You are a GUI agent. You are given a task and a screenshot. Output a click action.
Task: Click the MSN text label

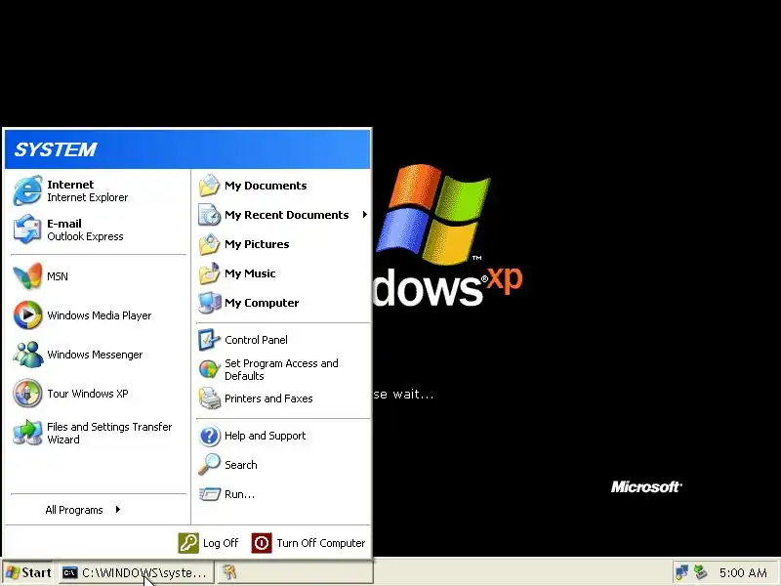click(x=58, y=276)
